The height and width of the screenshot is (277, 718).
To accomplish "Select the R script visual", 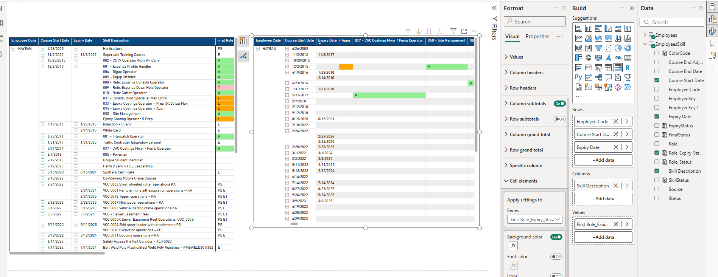I will 628,68.
